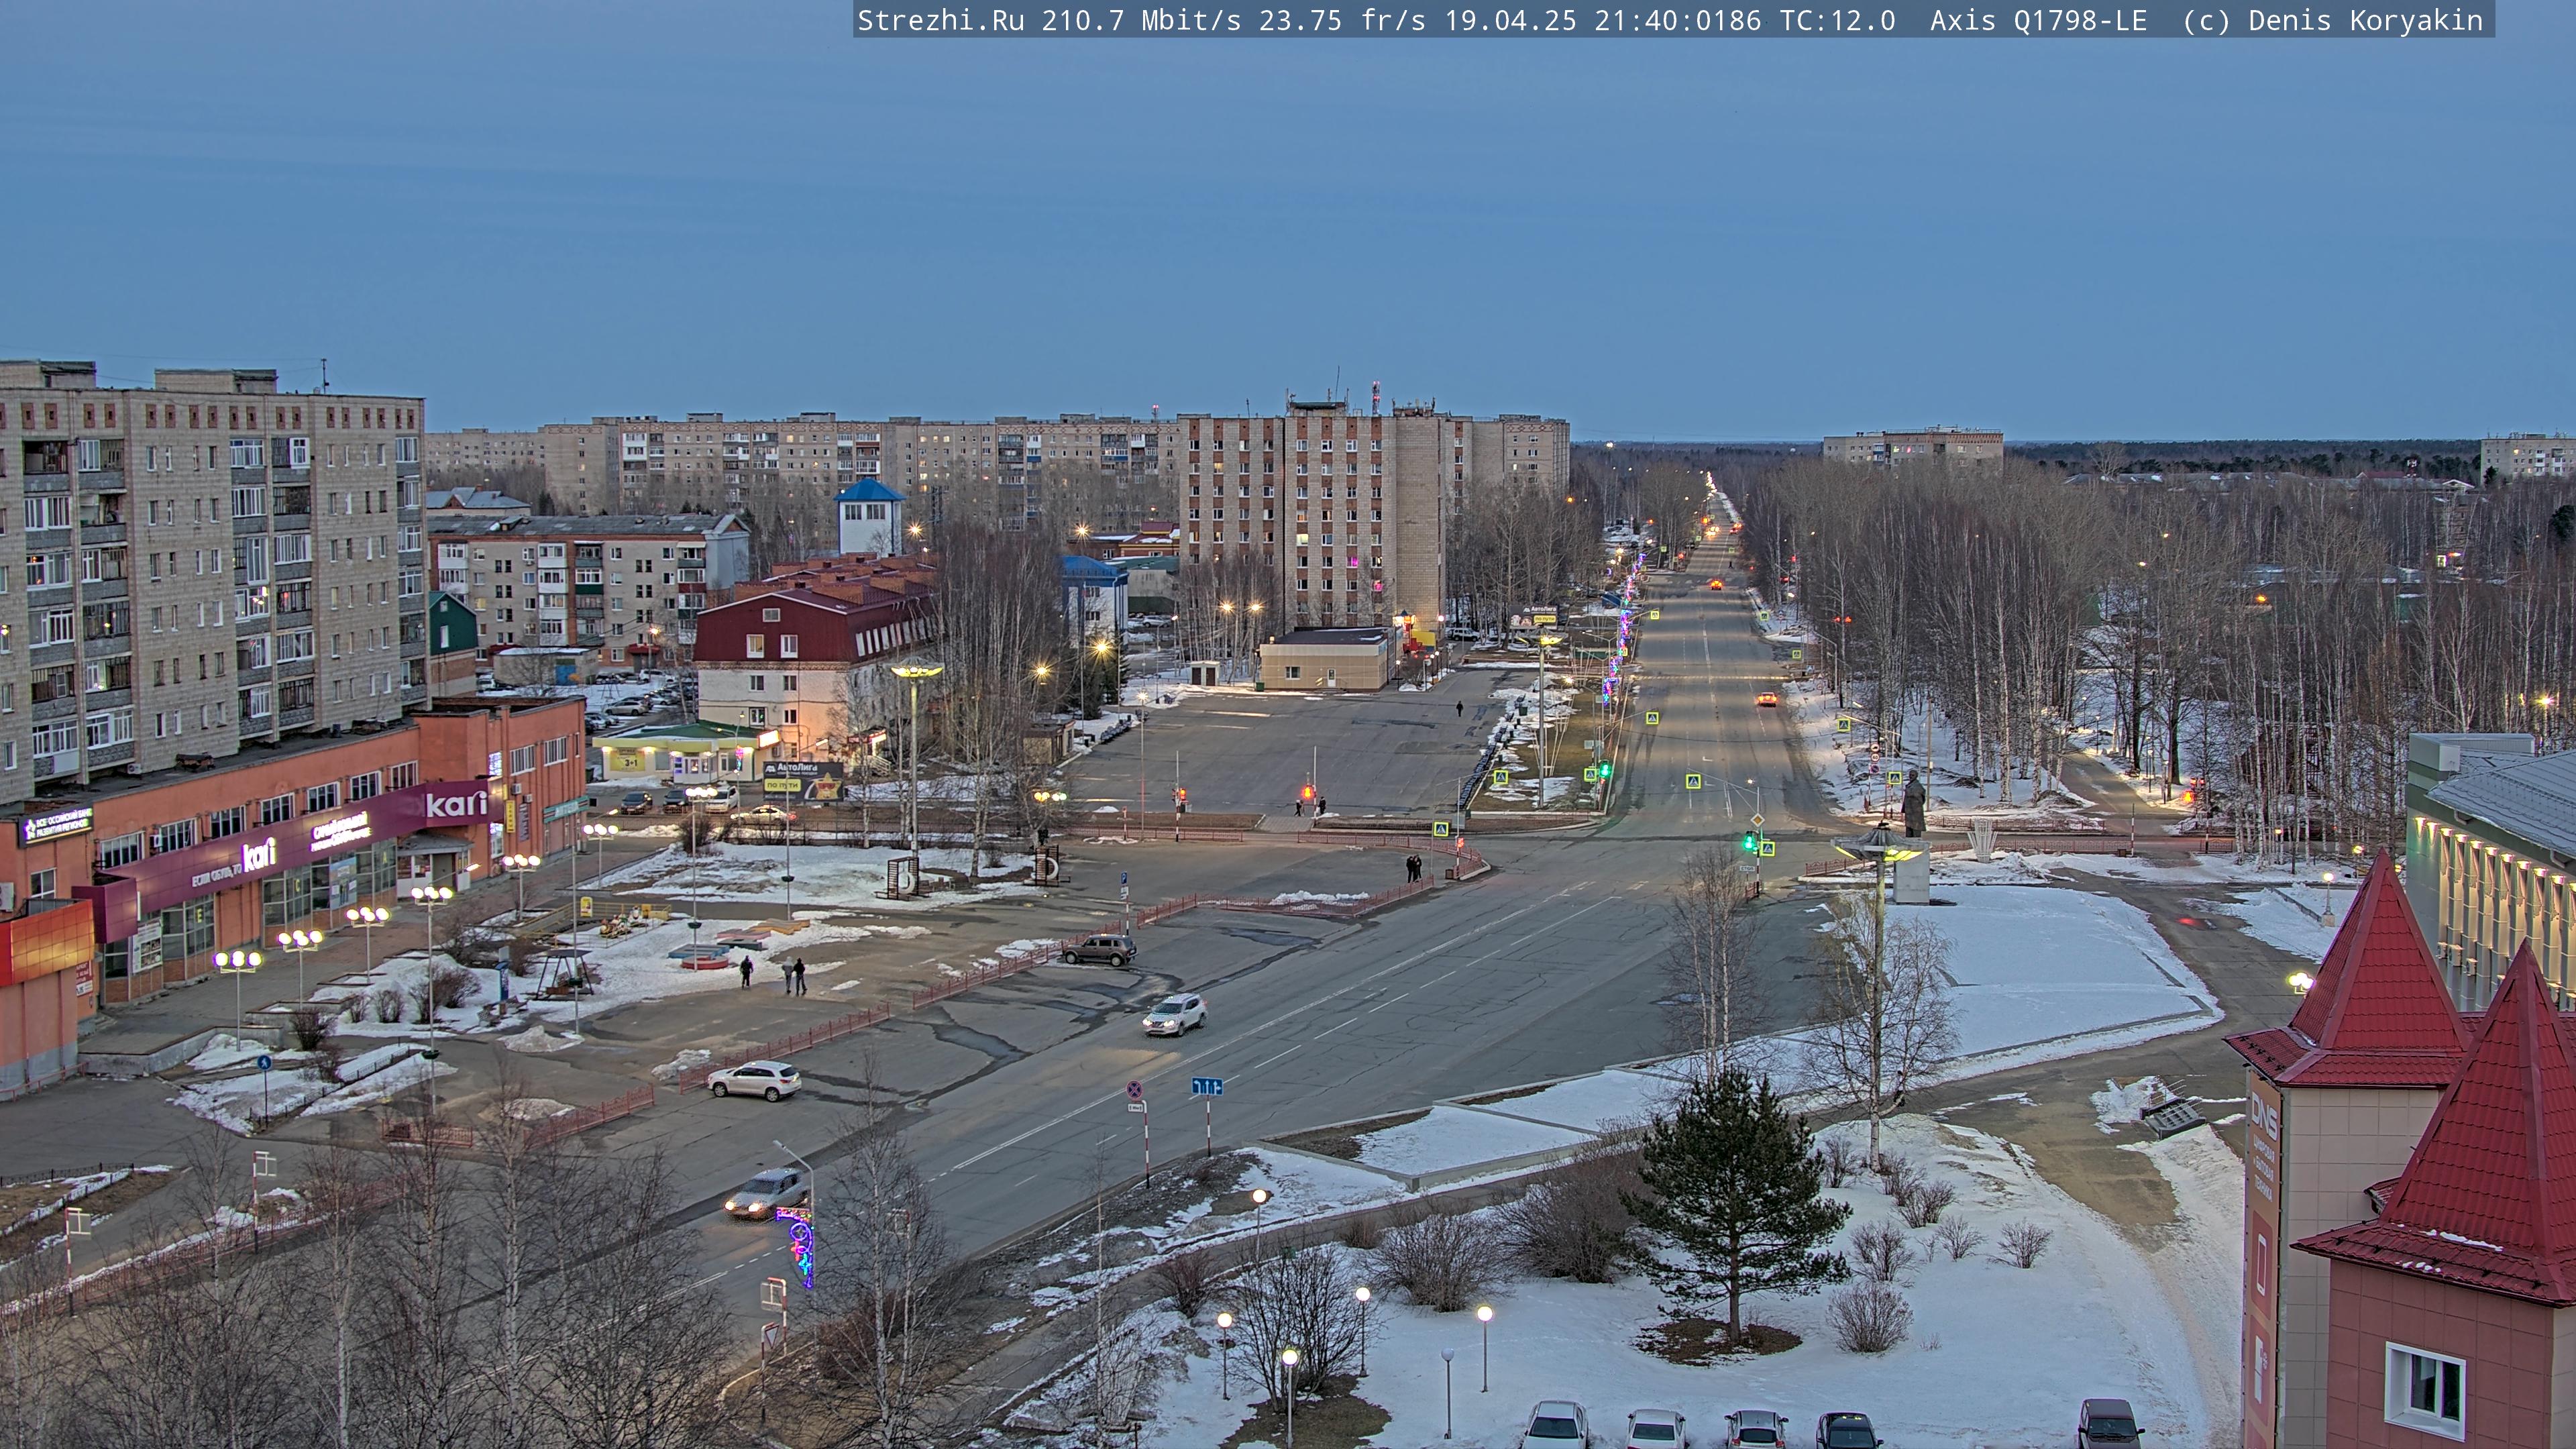This screenshot has width=2576, height=1449.
Task: Click the 23.75 fr/s frame rate value
Action: click(1342, 21)
